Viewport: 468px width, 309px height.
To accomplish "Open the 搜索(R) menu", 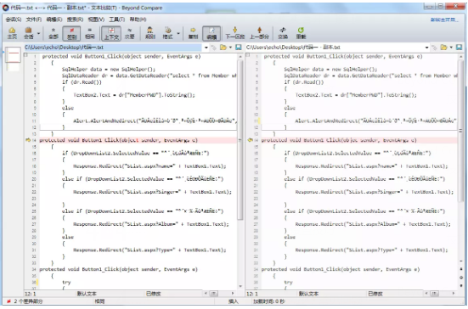I will pyautogui.click(x=75, y=20).
